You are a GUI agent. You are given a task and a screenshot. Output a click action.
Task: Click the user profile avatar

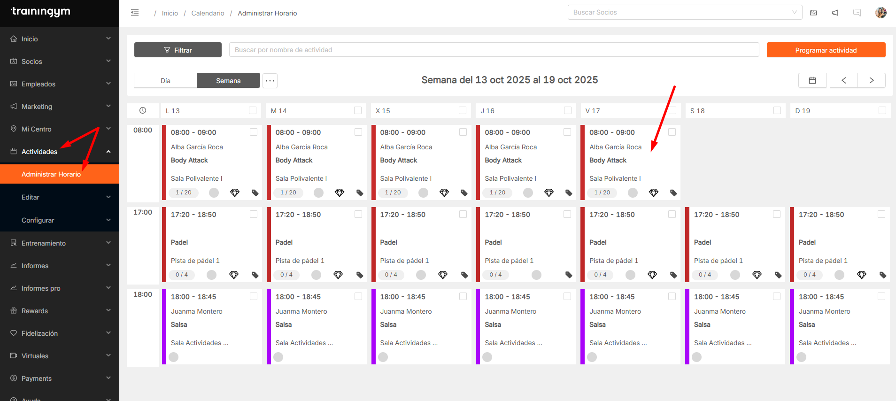point(881,13)
